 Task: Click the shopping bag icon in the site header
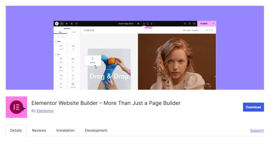tap(212, 30)
